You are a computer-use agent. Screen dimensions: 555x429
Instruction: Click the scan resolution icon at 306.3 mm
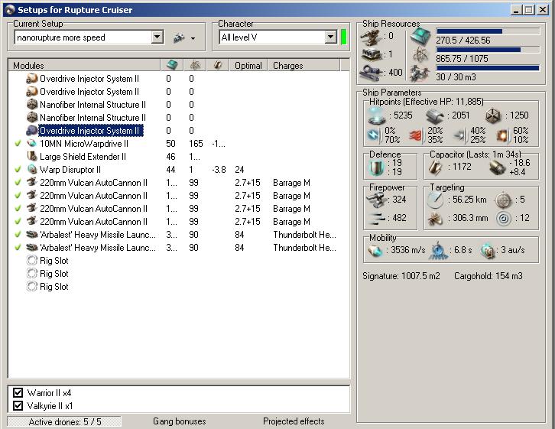pos(436,219)
